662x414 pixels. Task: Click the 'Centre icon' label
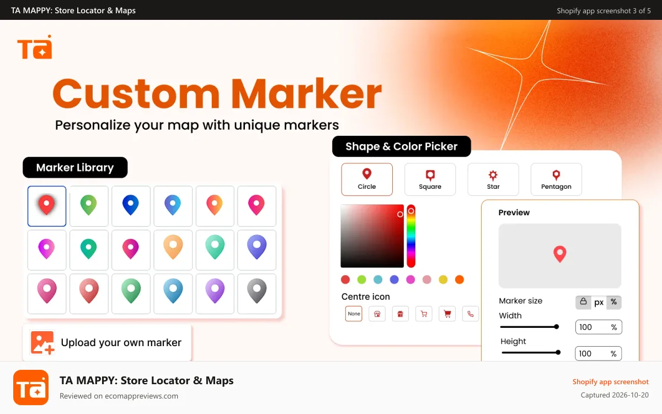pos(366,296)
